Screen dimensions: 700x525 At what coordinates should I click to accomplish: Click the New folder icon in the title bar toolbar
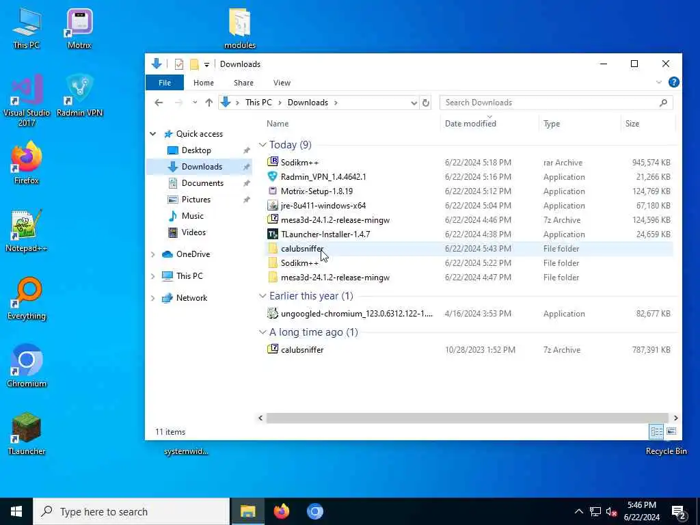click(194, 64)
